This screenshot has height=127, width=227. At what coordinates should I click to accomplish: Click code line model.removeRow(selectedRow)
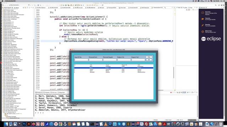tap(81, 35)
